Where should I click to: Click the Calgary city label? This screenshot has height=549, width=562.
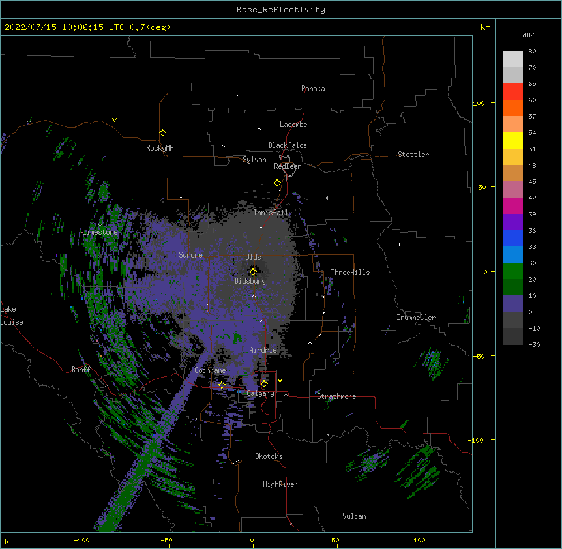click(260, 393)
